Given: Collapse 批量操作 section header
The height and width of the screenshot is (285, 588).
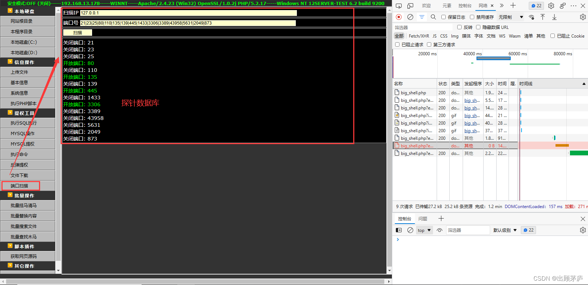Looking at the screenshot, I should point(27,195).
